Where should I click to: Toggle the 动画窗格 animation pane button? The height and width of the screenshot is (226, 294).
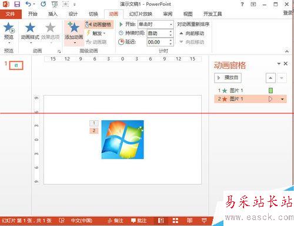coord(99,25)
